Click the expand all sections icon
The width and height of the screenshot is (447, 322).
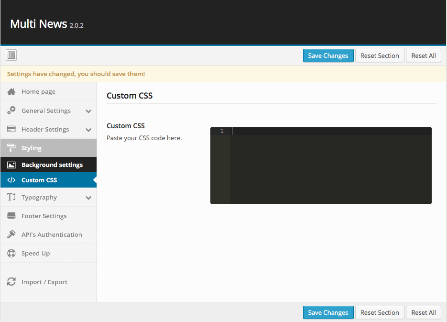(11, 56)
